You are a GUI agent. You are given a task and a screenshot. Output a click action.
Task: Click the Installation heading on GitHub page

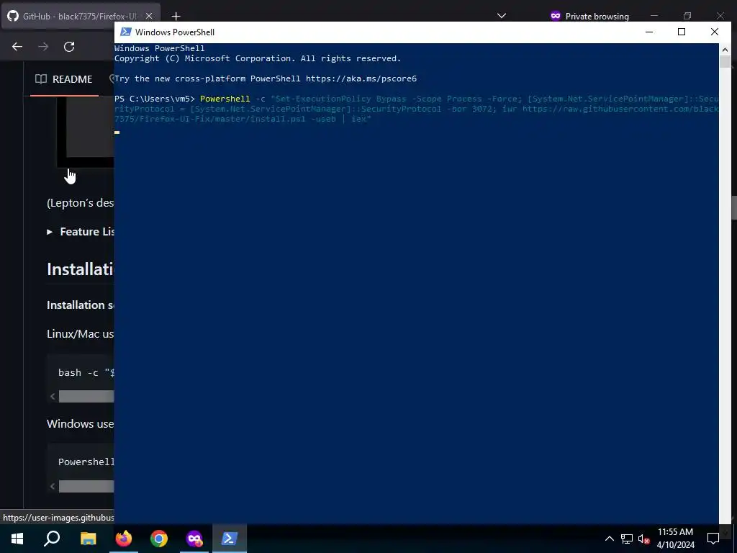click(81, 269)
